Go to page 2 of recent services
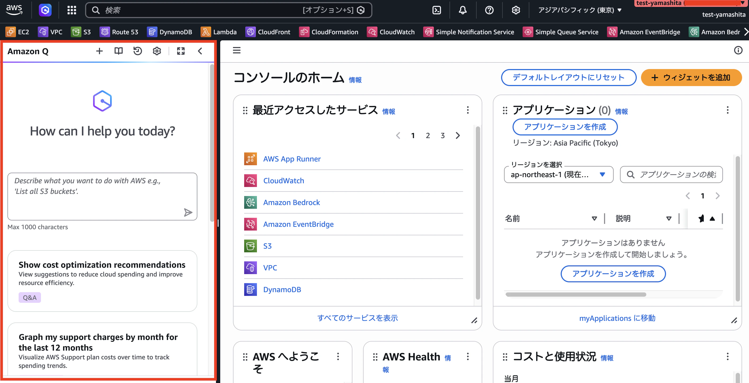Screen dimensions: 749x383 pyautogui.click(x=428, y=136)
